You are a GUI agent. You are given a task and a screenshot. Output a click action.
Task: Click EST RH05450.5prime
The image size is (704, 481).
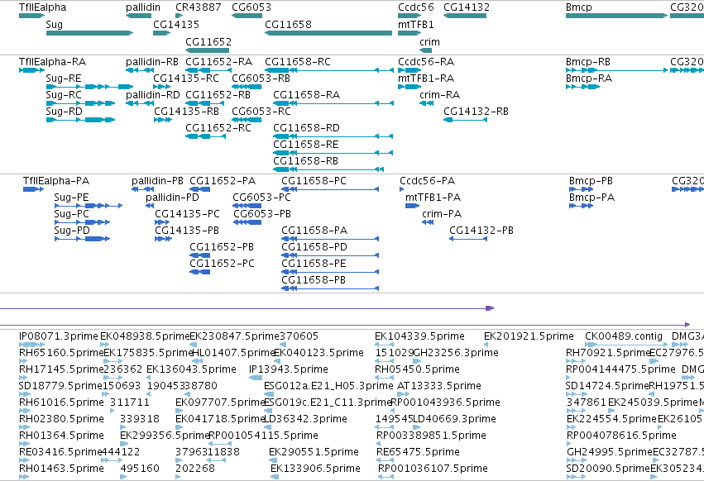click(x=385, y=378)
